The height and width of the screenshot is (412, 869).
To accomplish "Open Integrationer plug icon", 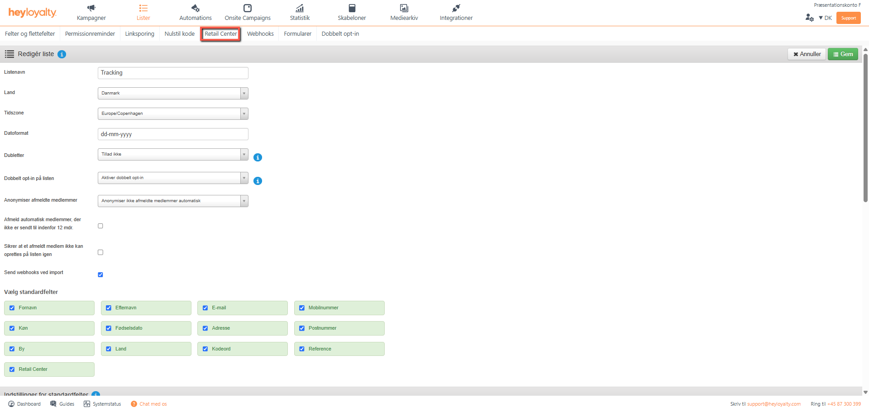I will [x=456, y=8].
